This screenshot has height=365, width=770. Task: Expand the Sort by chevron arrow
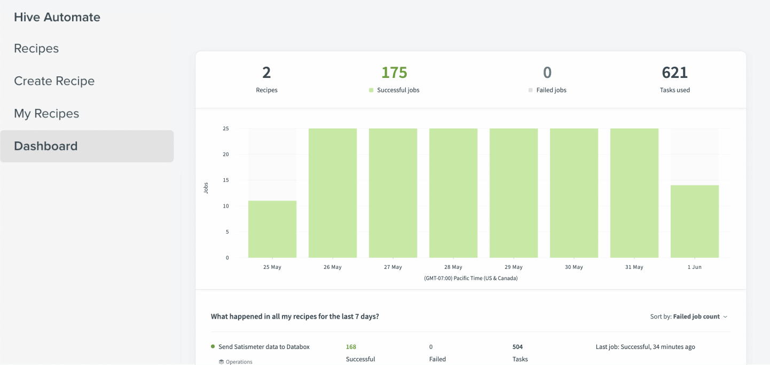click(x=725, y=317)
